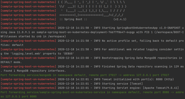Click the '(v2.4.1)' version text
This screenshot has width=185, height=99.
pos(120,19)
